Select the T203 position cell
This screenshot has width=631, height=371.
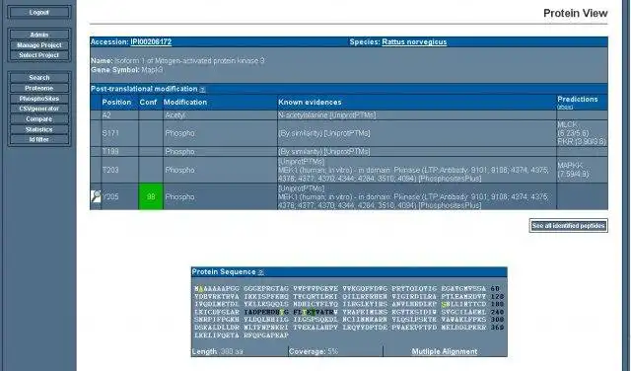[x=120, y=170]
